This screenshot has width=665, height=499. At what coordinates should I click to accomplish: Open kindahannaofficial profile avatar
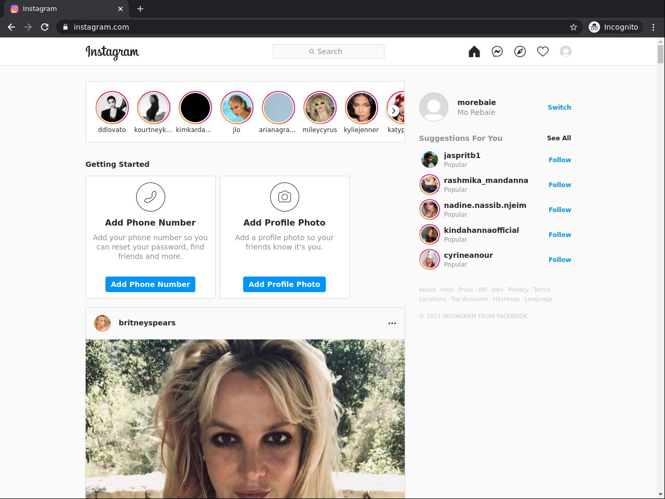[x=430, y=234]
